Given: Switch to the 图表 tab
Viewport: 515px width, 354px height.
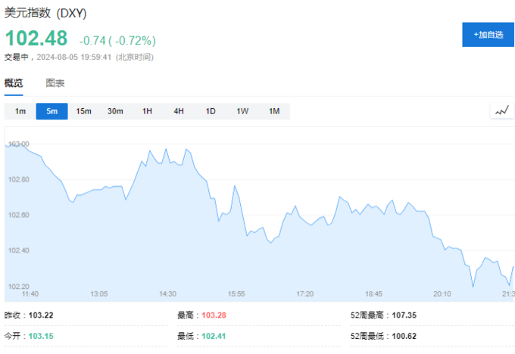Looking at the screenshot, I should (x=55, y=83).
